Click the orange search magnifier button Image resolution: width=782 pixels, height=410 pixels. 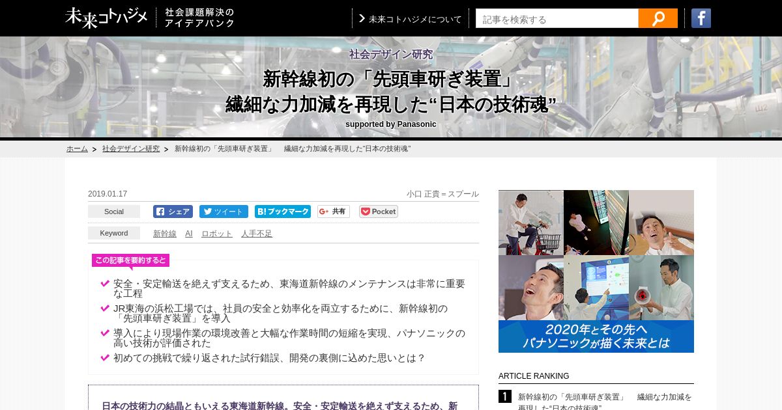(x=658, y=18)
